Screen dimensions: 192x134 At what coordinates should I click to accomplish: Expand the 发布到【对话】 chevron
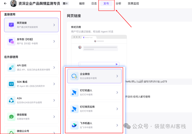[x=54, y=41]
